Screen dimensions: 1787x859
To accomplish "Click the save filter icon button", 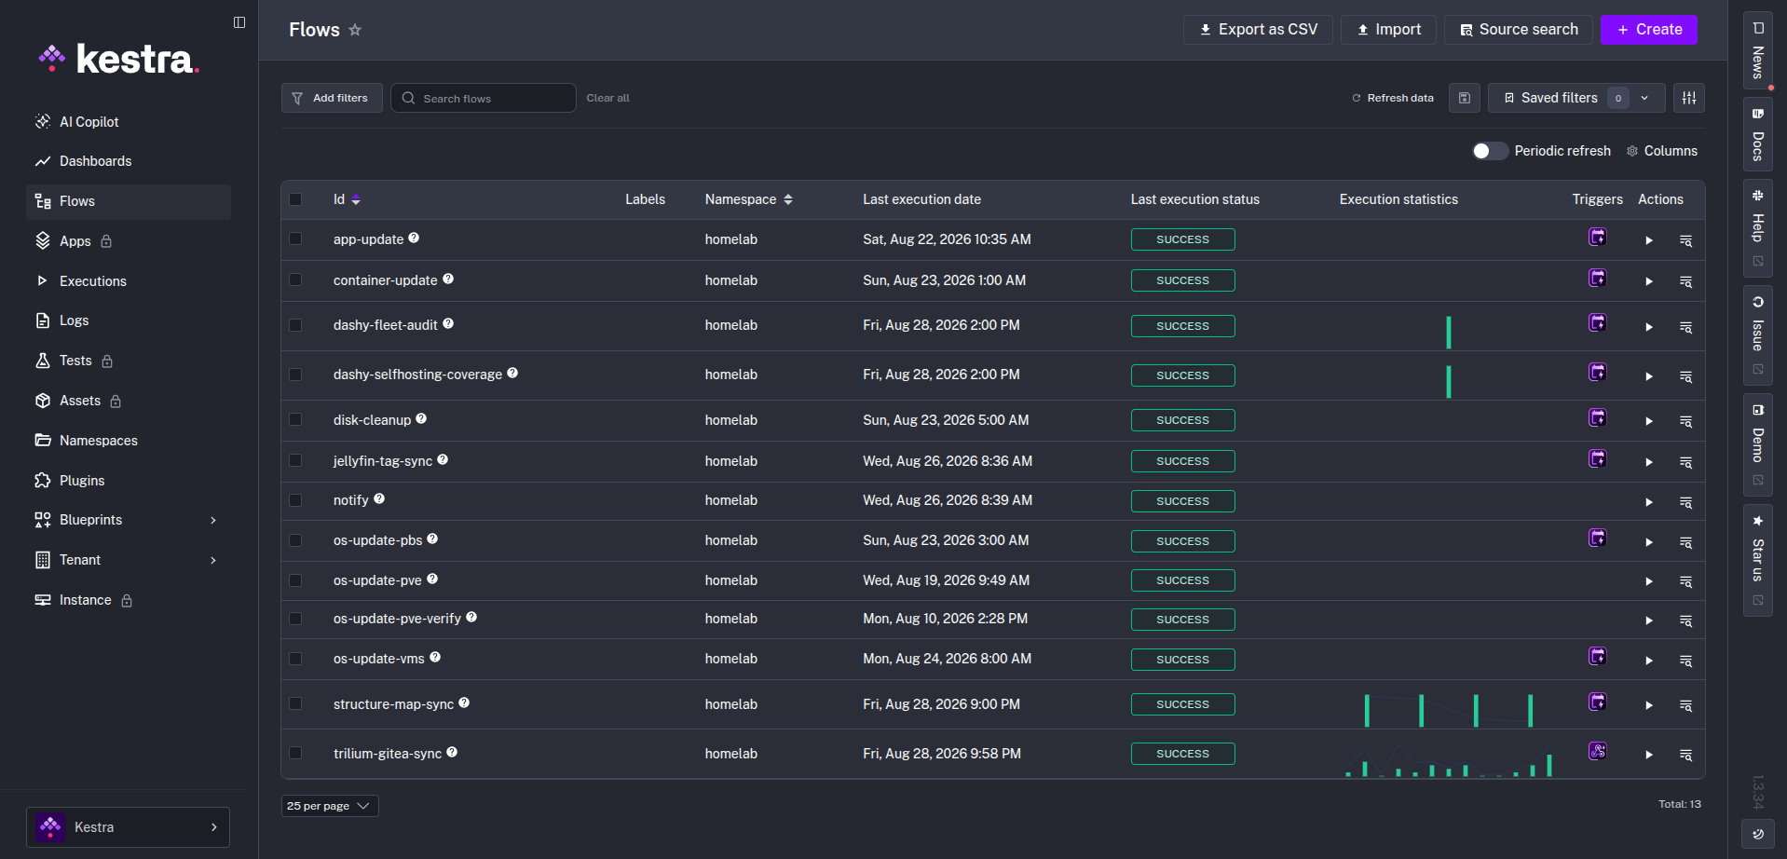I will click(1465, 98).
